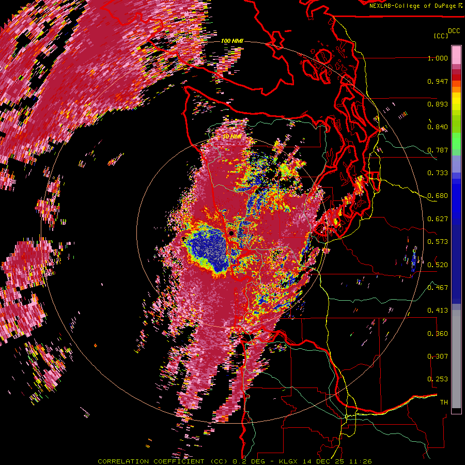Select the 1.000 scale value

click(x=438, y=58)
